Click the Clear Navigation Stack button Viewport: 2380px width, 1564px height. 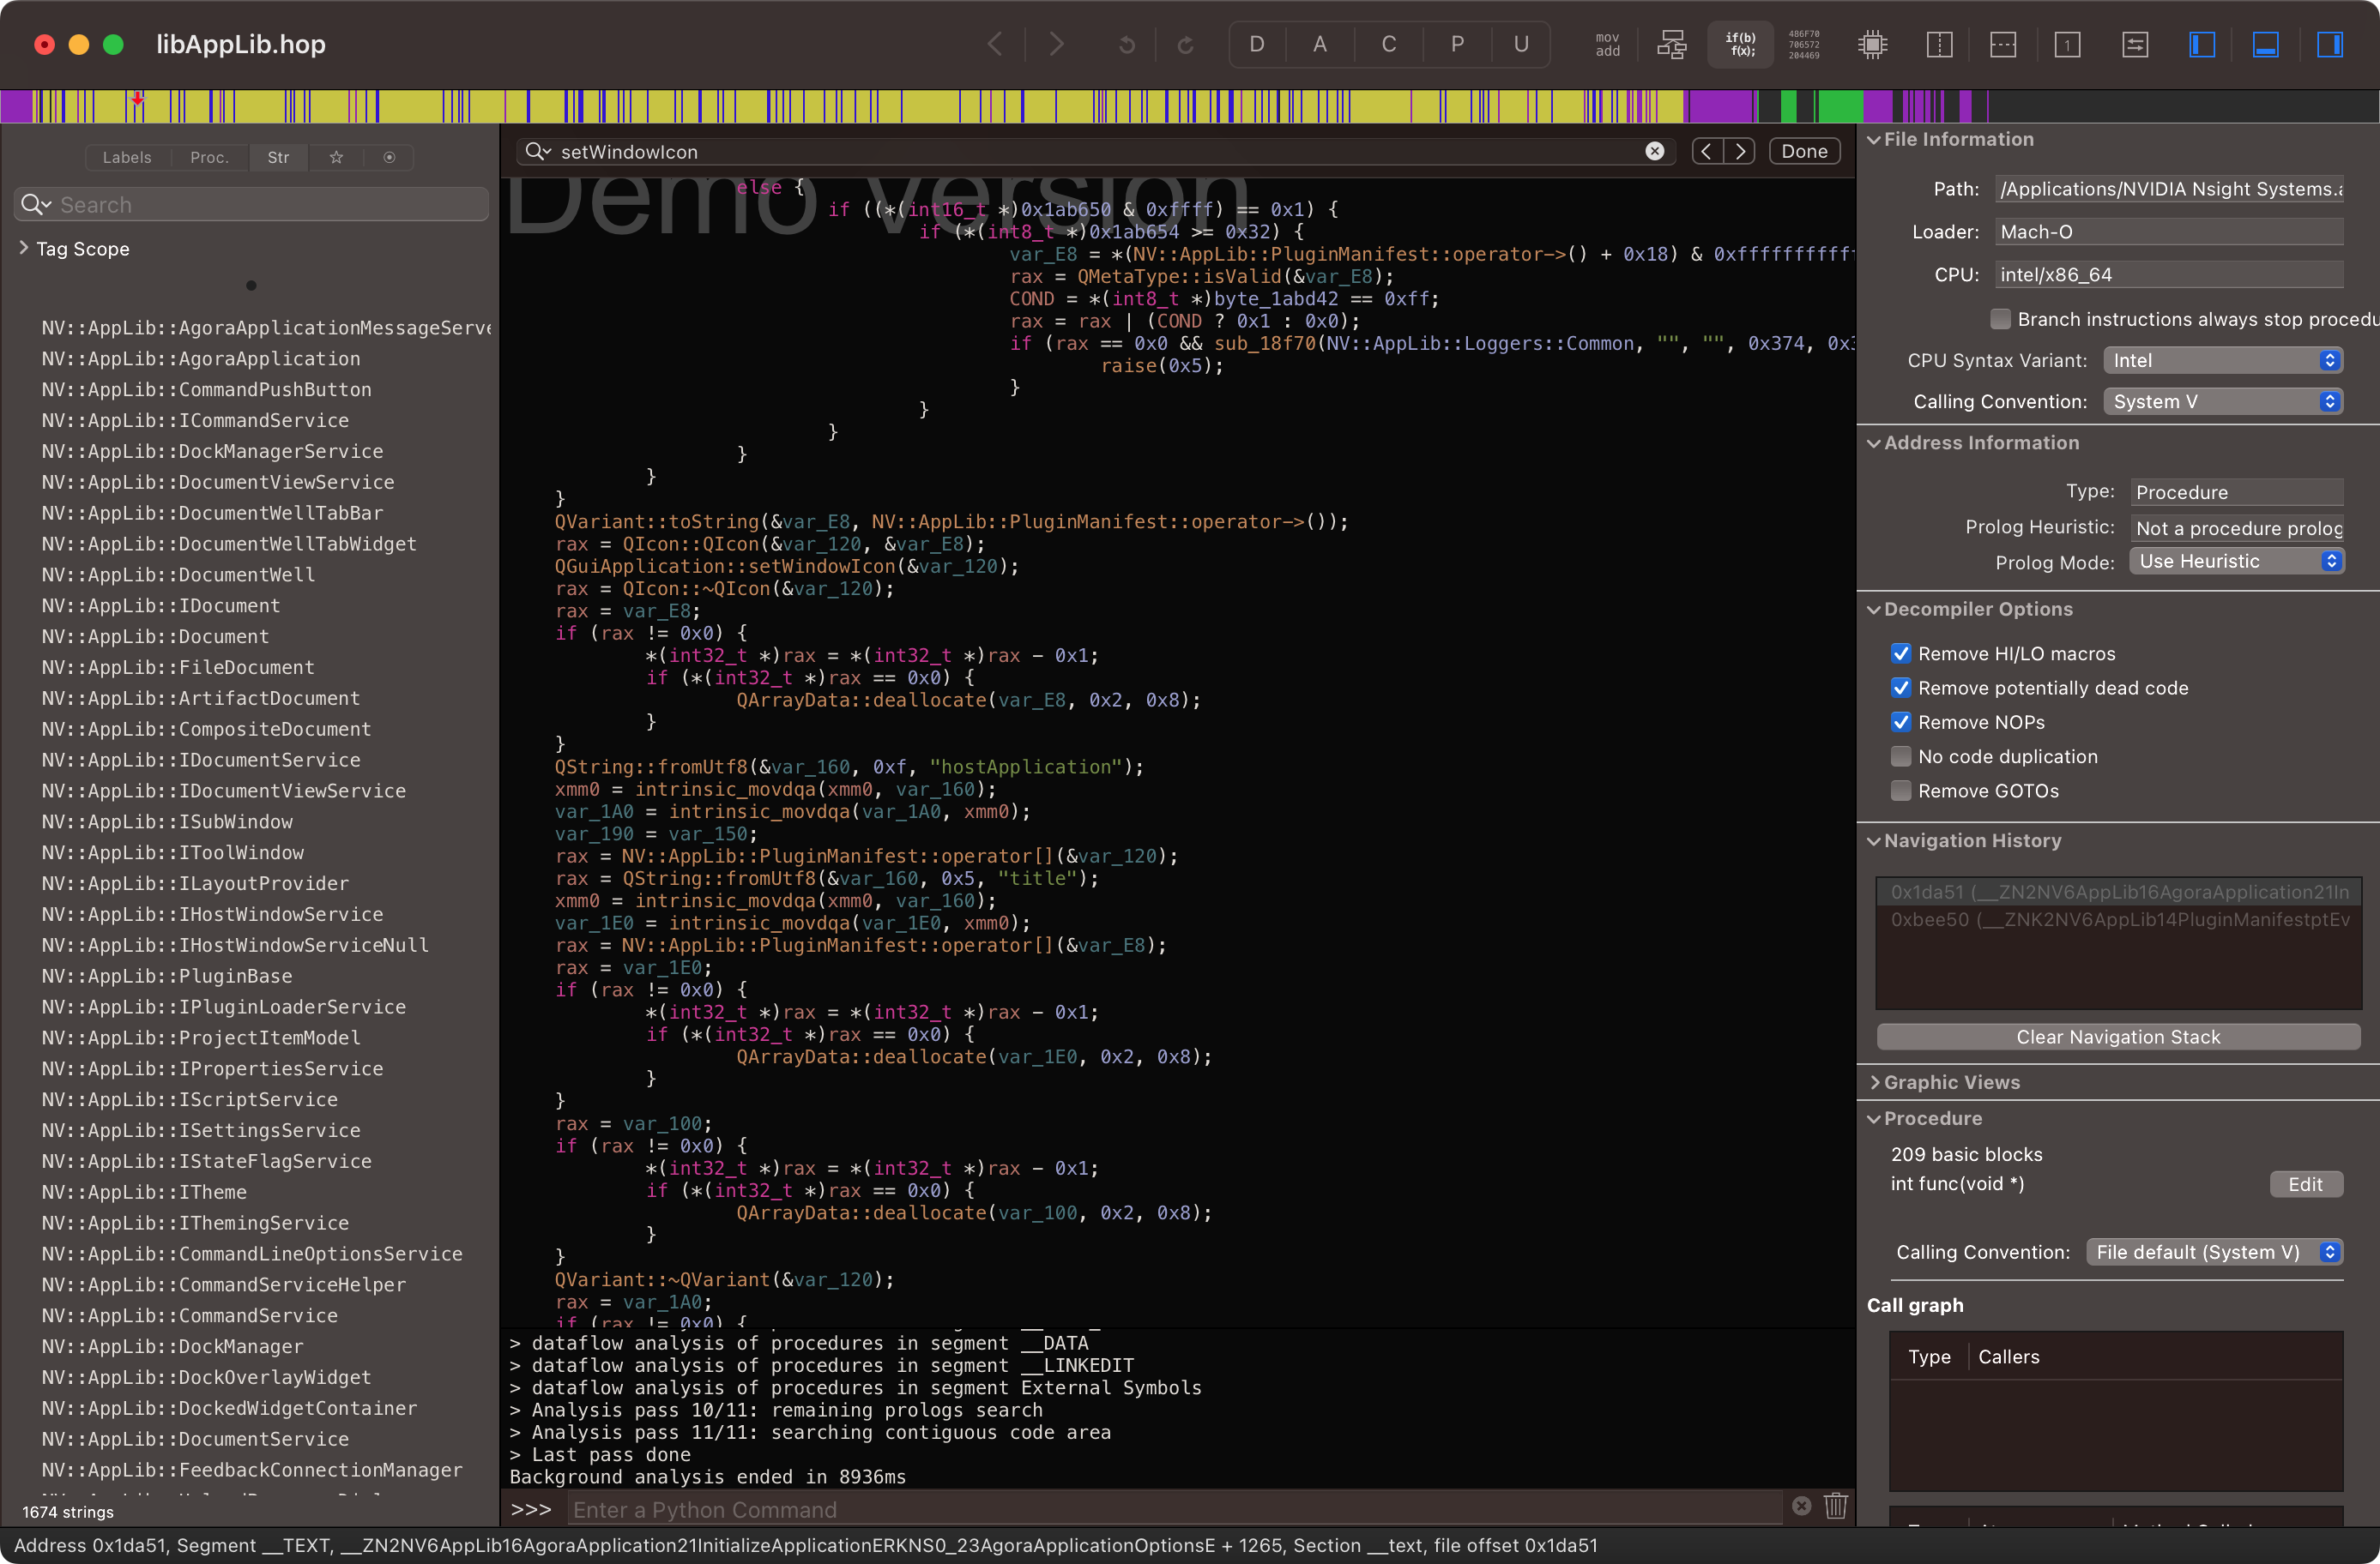coord(2117,1037)
